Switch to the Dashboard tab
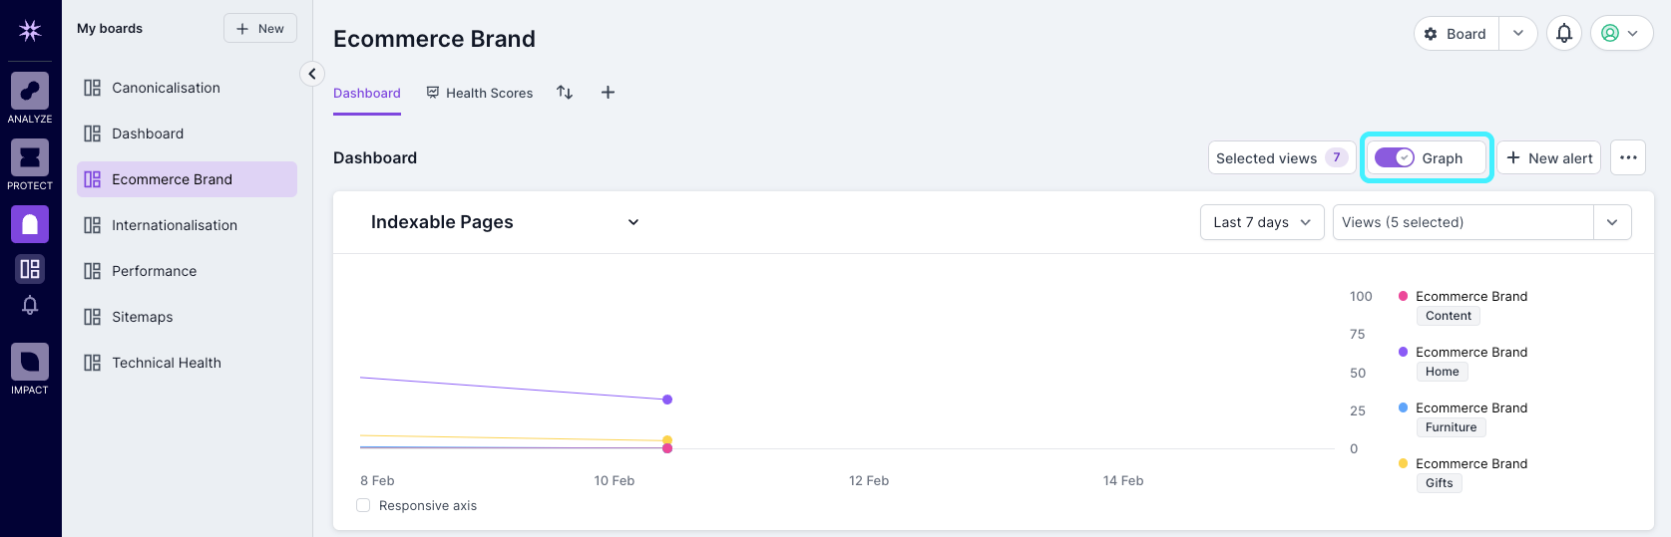This screenshot has width=1671, height=537. pyautogui.click(x=367, y=93)
